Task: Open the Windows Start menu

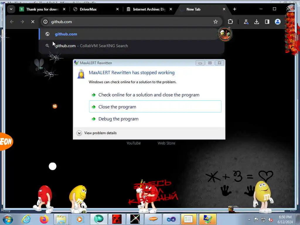Action: click(8, 219)
